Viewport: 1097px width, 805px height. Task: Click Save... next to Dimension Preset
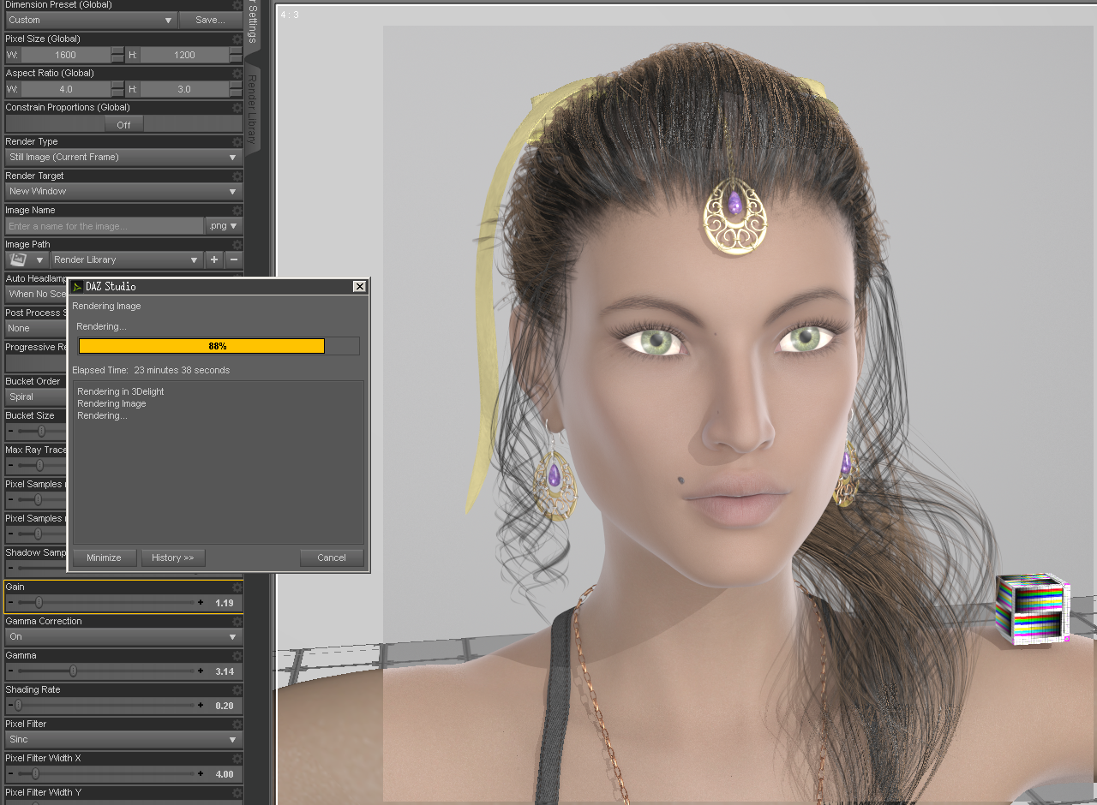pyautogui.click(x=211, y=20)
